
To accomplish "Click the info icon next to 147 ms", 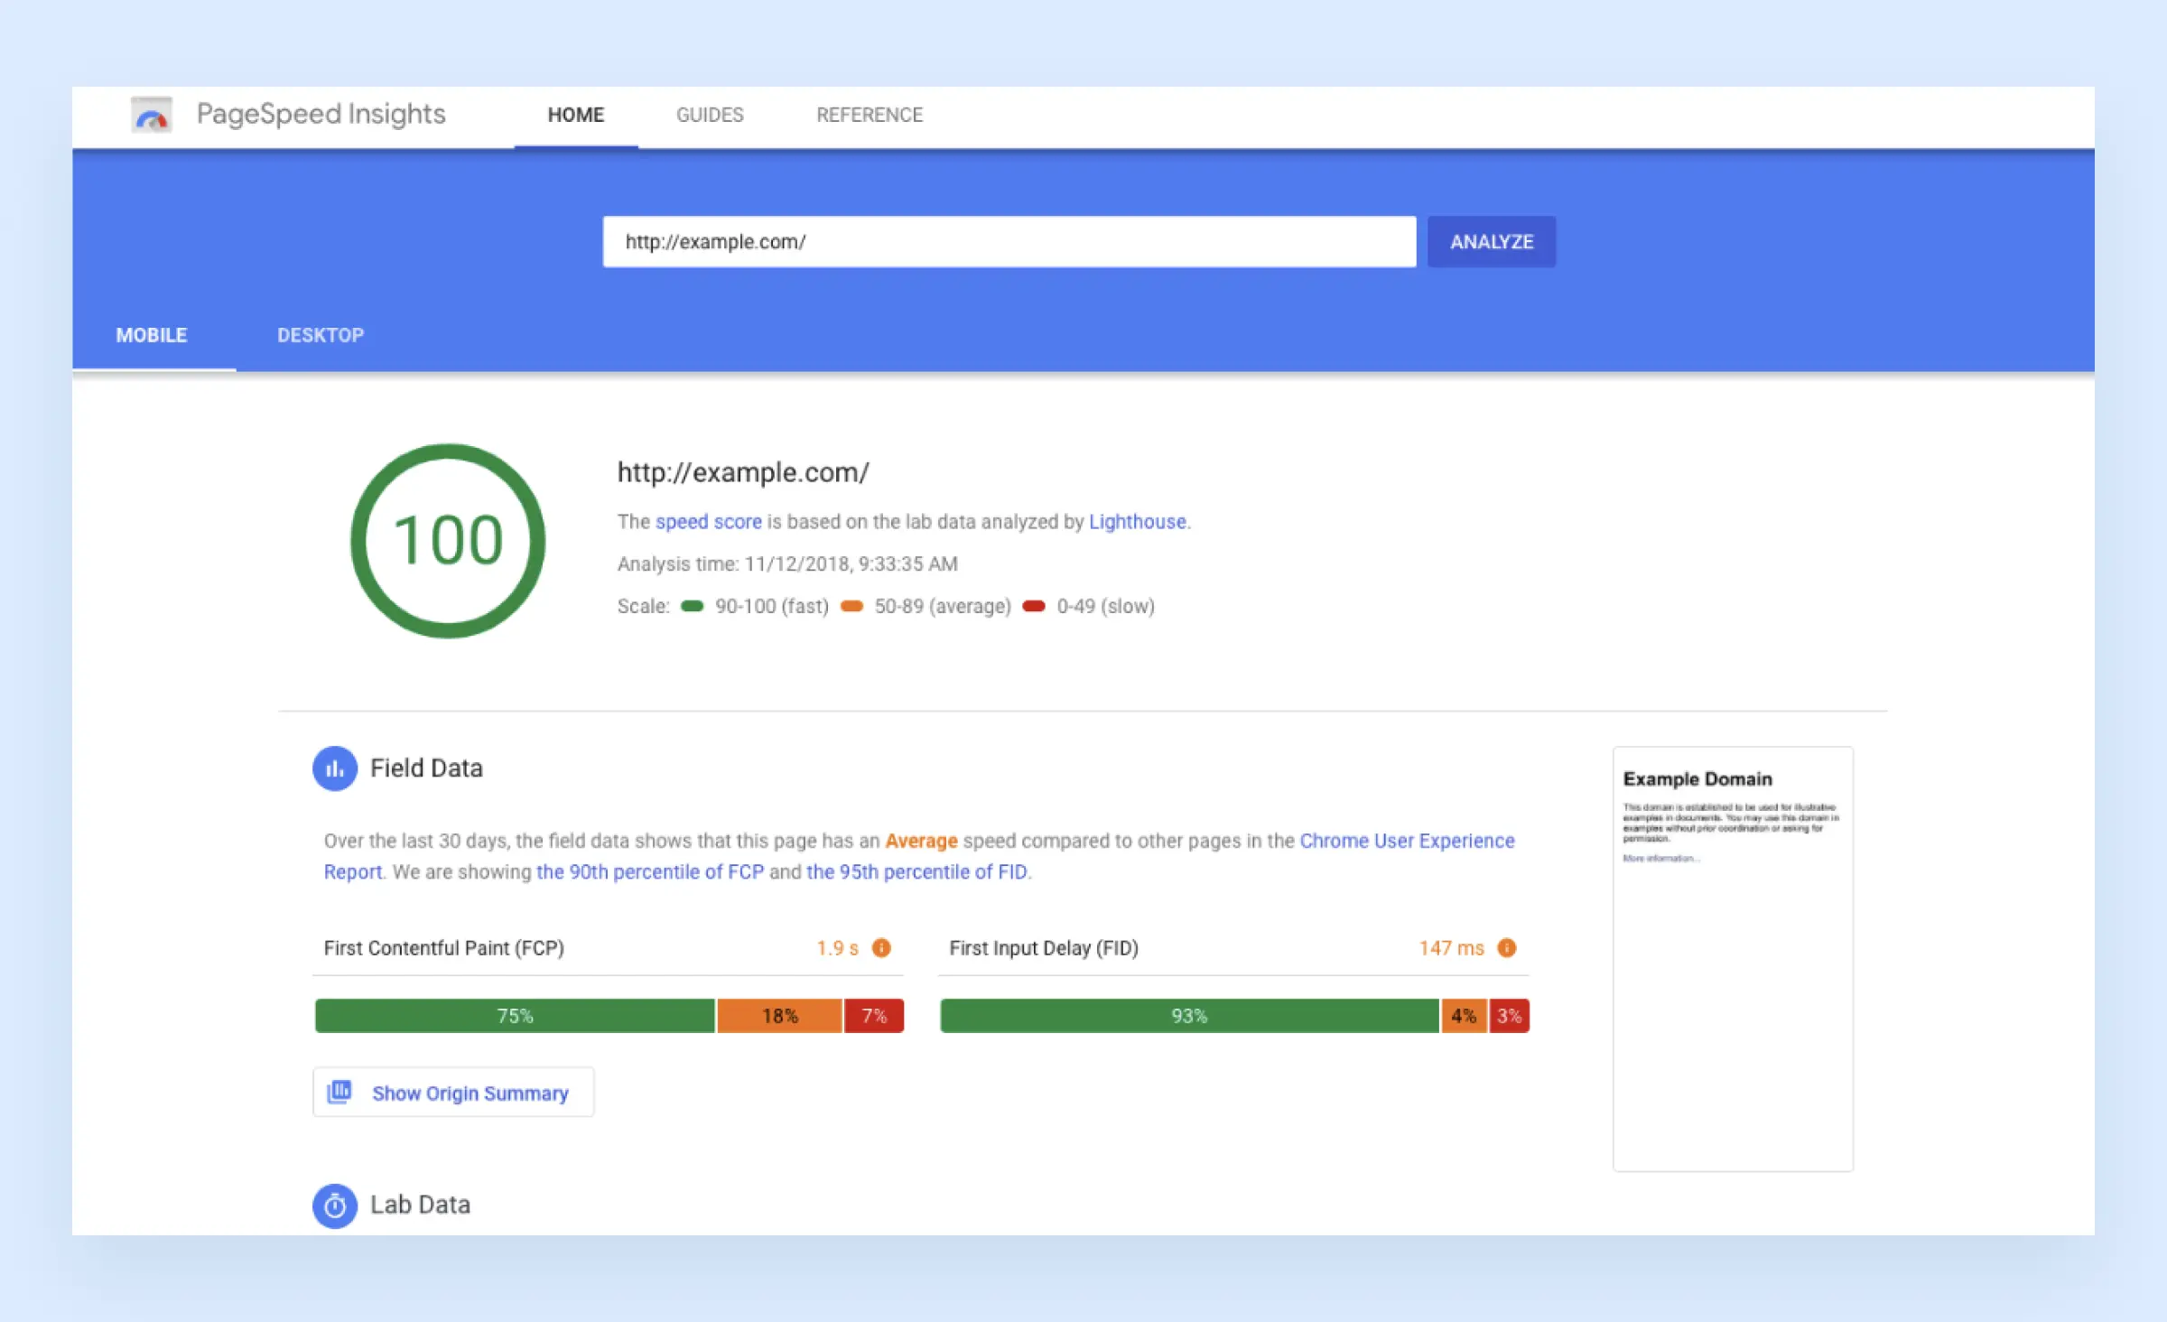I will pos(1507,948).
